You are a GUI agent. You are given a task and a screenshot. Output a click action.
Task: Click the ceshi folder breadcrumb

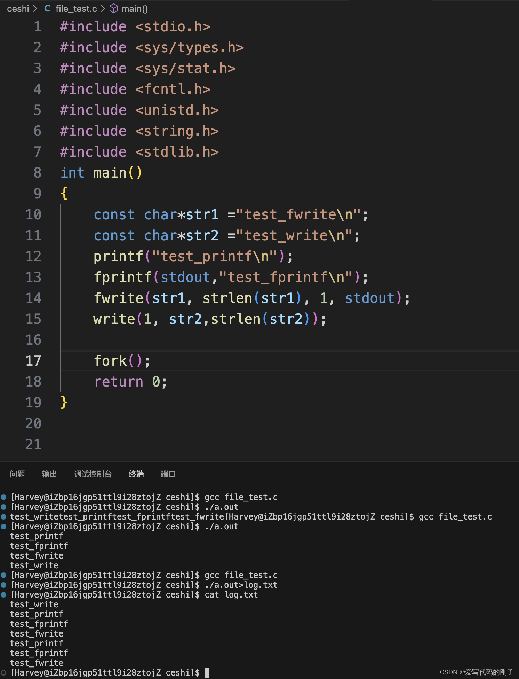click(18, 9)
